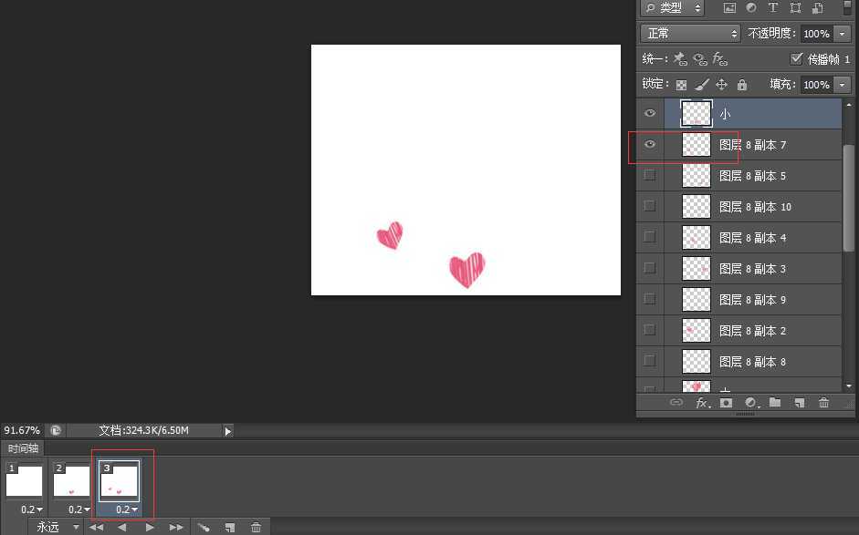Show the 图层 8 副本 5 layer

point(650,176)
